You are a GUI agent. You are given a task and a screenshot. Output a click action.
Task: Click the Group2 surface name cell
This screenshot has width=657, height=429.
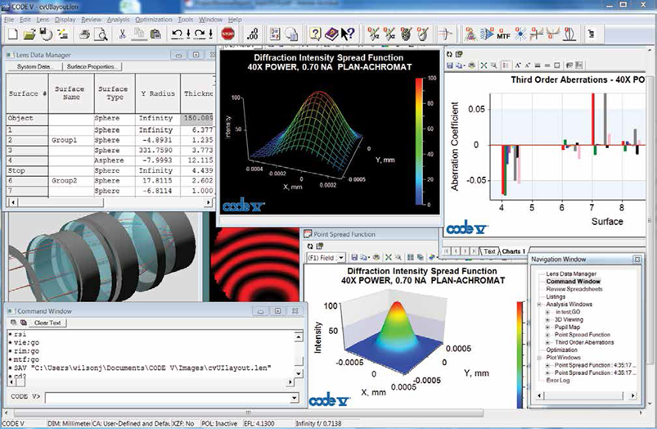(x=71, y=181)
